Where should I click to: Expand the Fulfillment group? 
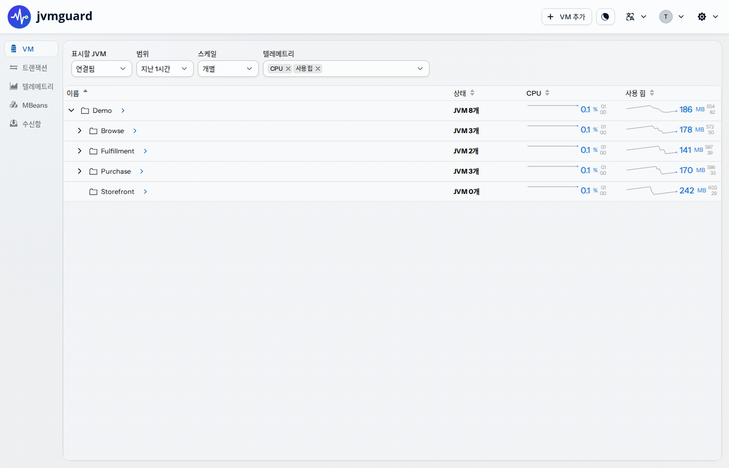click(79, 151)
